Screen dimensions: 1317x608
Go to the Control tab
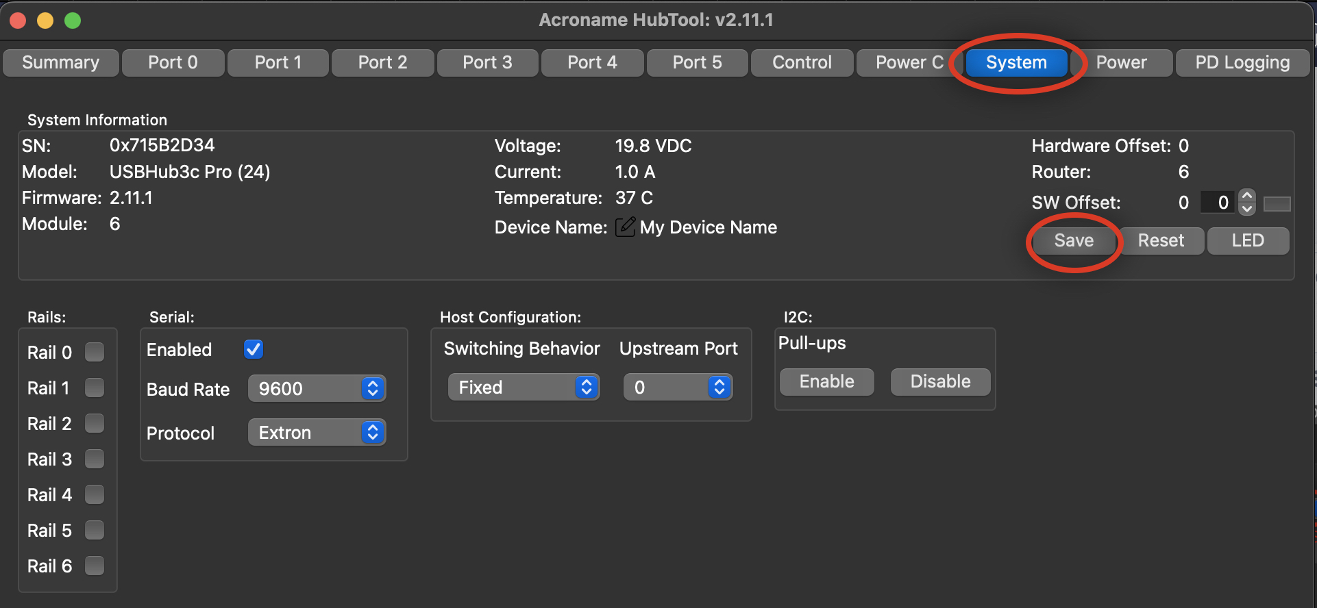pos(802,62)
